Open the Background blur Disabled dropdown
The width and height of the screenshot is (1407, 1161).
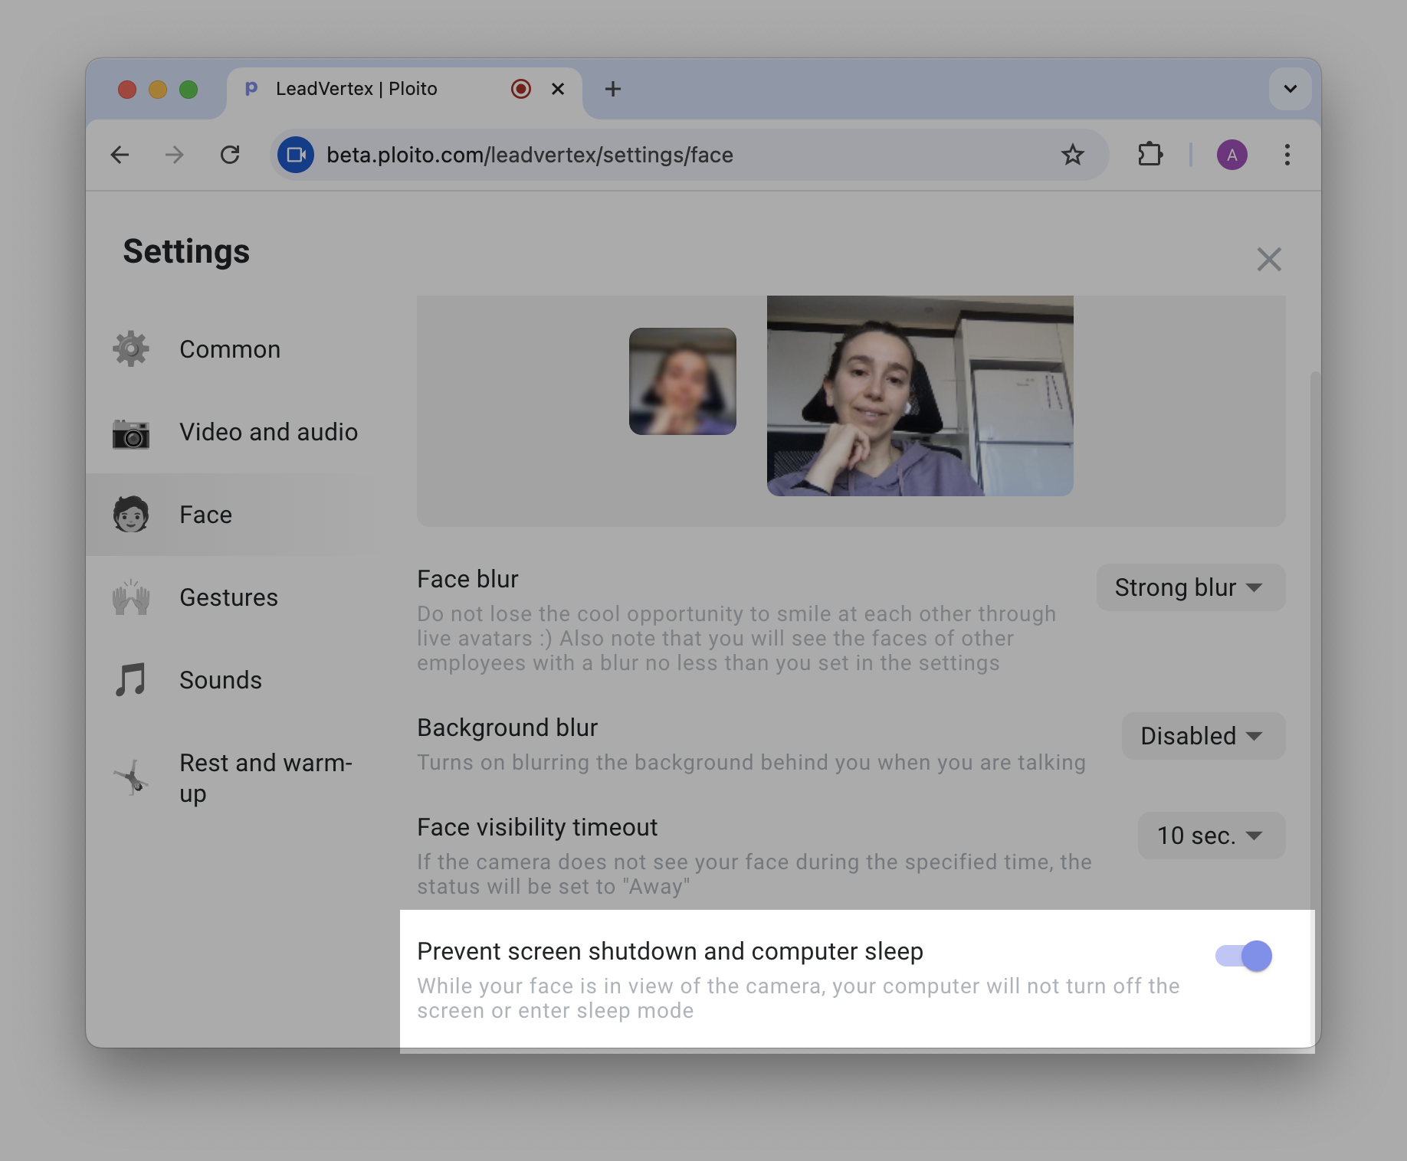point(1203,736)
